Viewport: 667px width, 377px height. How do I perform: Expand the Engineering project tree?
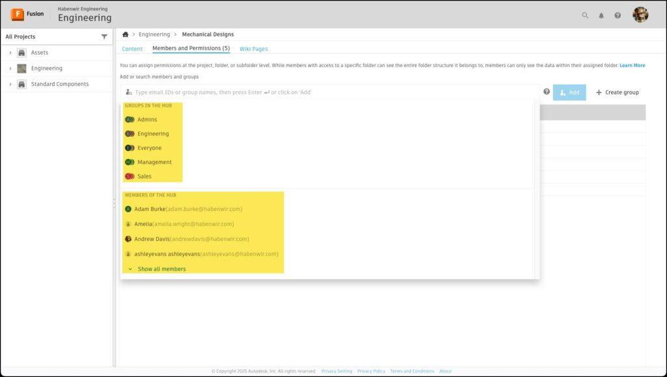click(10, 68)
